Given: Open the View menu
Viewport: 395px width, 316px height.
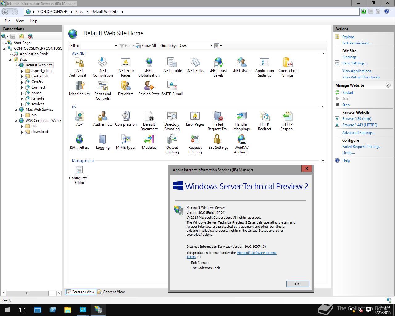Looking at the screenshot, I should point(20,21).
